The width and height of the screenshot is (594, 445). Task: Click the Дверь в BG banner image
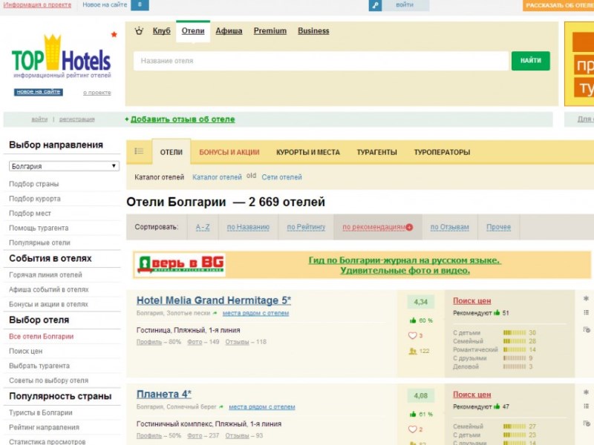coord(179,265)
